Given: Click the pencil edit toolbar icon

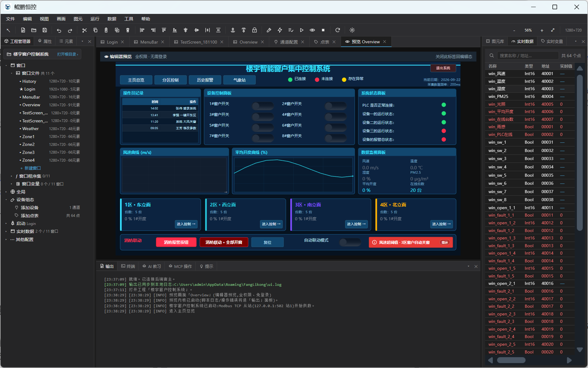Looking at the screenshot, I should [x=269, y=30].
